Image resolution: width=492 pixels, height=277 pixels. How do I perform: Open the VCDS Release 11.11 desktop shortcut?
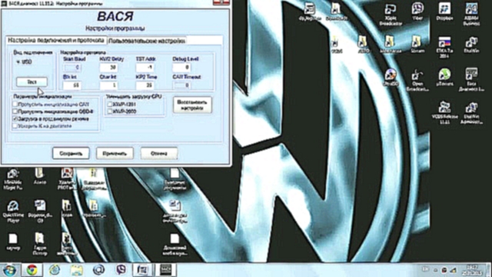[x=444, y=112]
